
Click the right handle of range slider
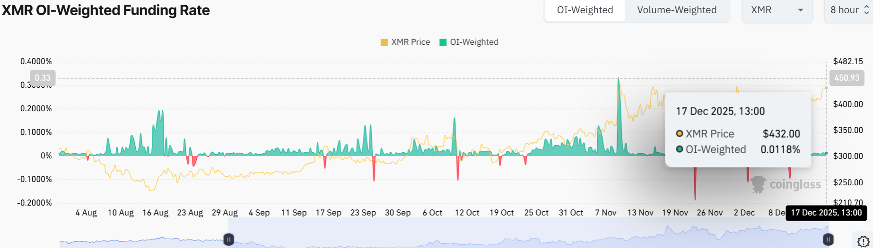828,240
